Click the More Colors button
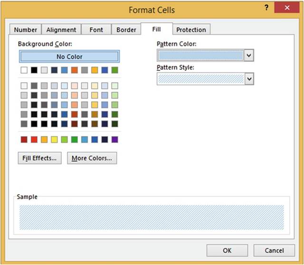The height and width of the screenshot is (265, 304). click(x=92, y=158)
